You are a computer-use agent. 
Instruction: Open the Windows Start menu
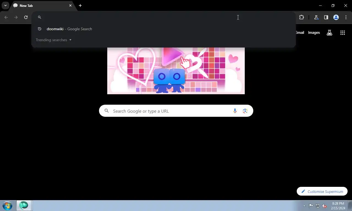pos(7,206)
